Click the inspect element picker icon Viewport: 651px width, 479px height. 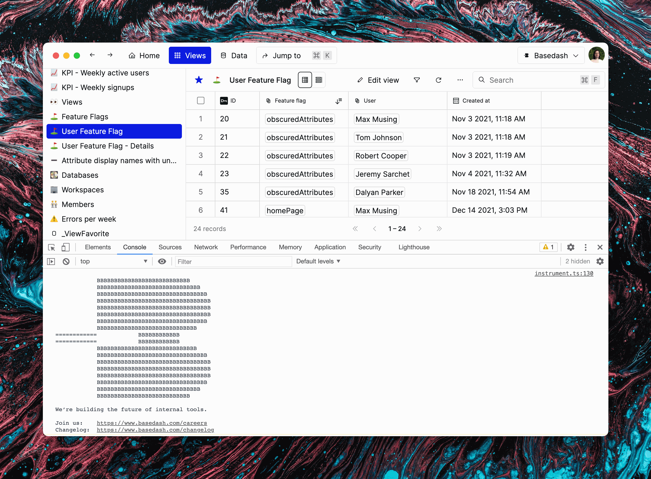click(x=52, y=247)
